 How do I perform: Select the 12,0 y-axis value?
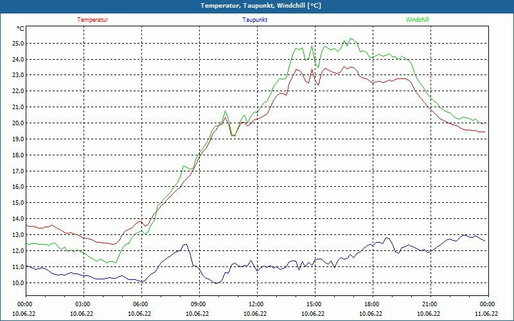[18, 251]
